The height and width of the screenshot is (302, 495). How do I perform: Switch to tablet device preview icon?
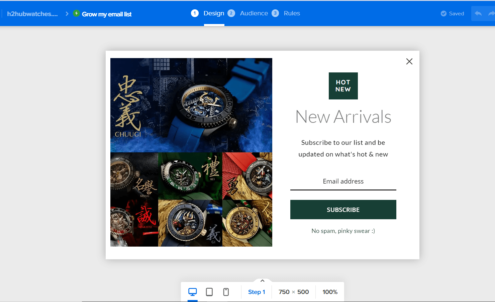pyautogui.click(x=209, y=292)
